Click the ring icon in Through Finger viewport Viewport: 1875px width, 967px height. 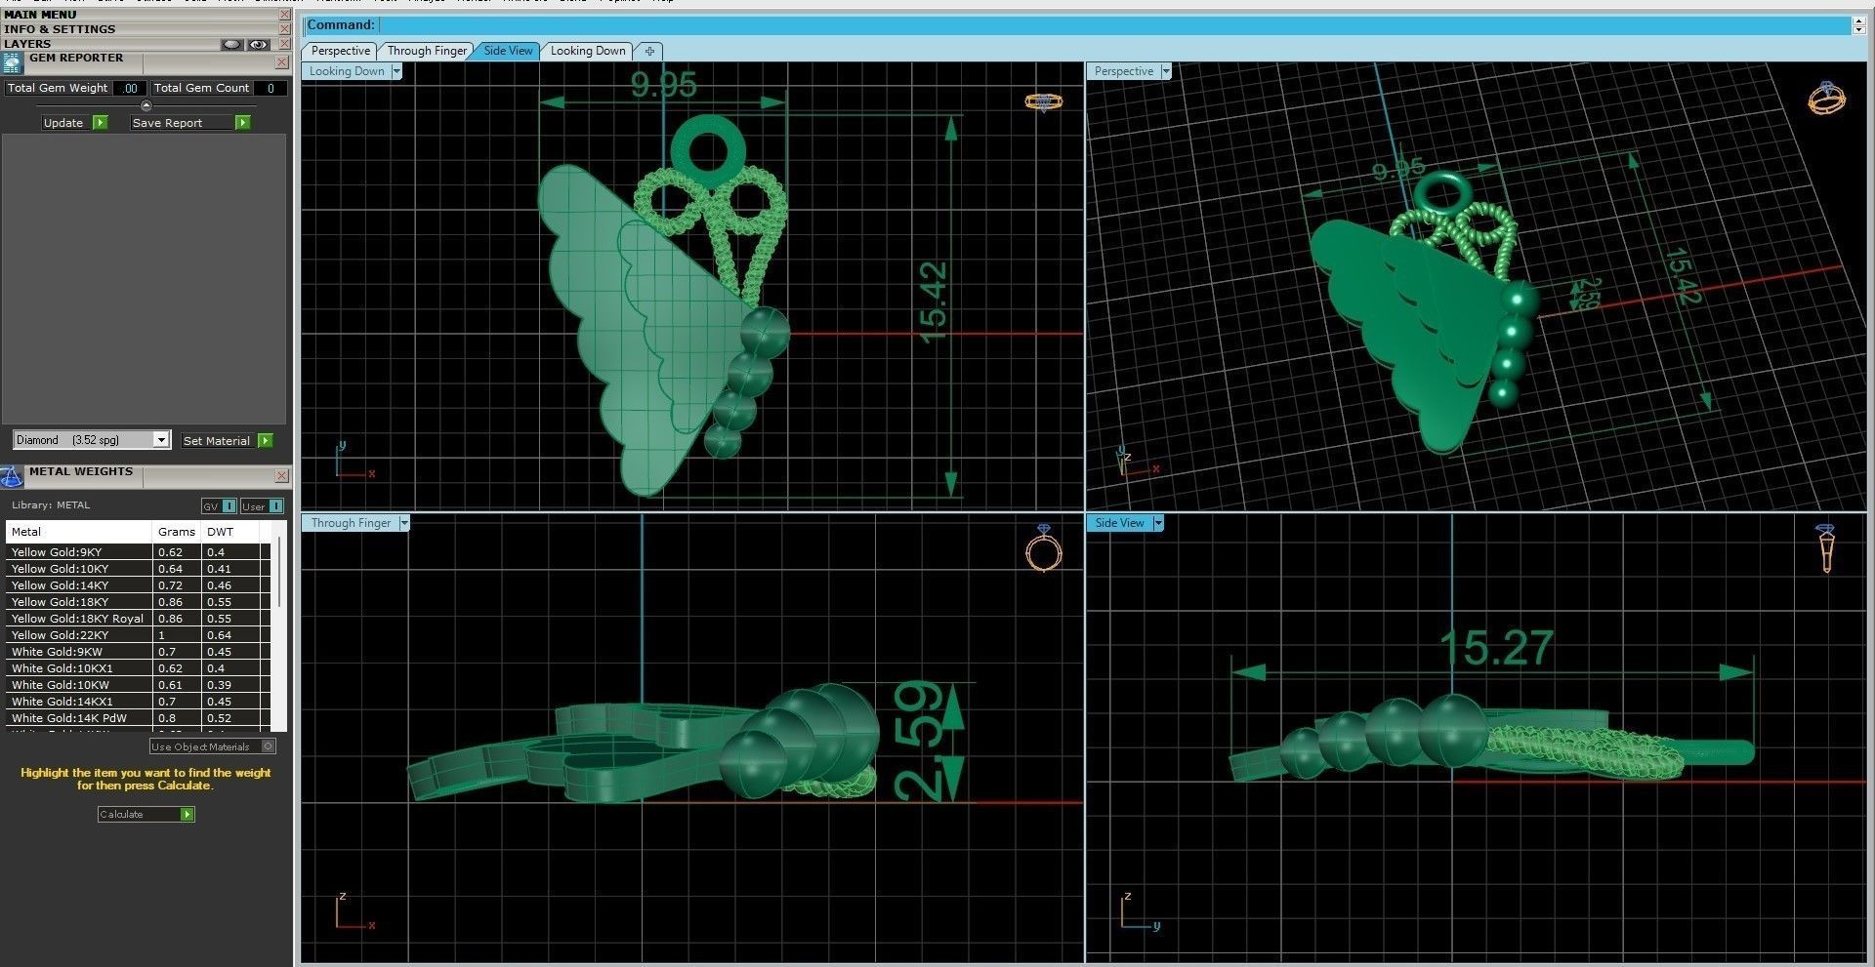(x=1043, y=548)
